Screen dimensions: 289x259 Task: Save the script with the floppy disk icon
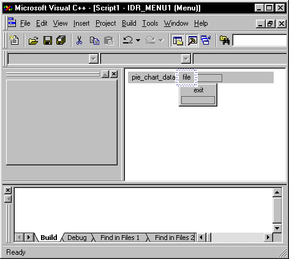pos(48,40)
